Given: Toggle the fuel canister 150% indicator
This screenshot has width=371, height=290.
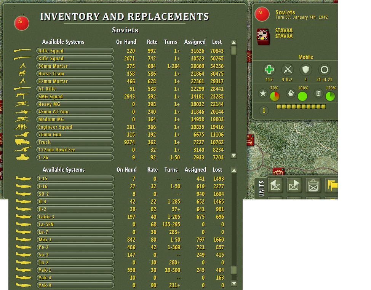Looking at the screenshot, I should tap(318, 93).
